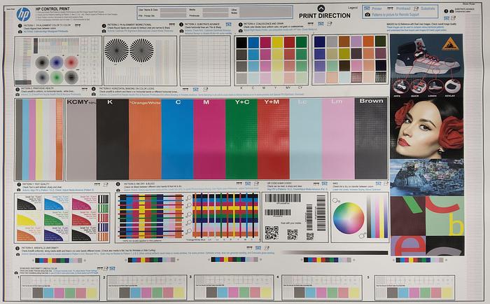The height and width of the screenshot is (304, 490).
Task: Click the gray field beside User Name & Date
Action: pos(173,10)
